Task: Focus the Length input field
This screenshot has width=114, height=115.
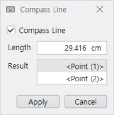Action: [x=72, y=48]
